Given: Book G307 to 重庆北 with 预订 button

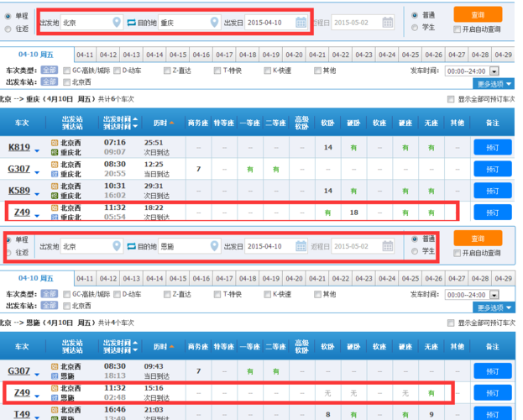Looking at the screenshot, I should [493, 169].
